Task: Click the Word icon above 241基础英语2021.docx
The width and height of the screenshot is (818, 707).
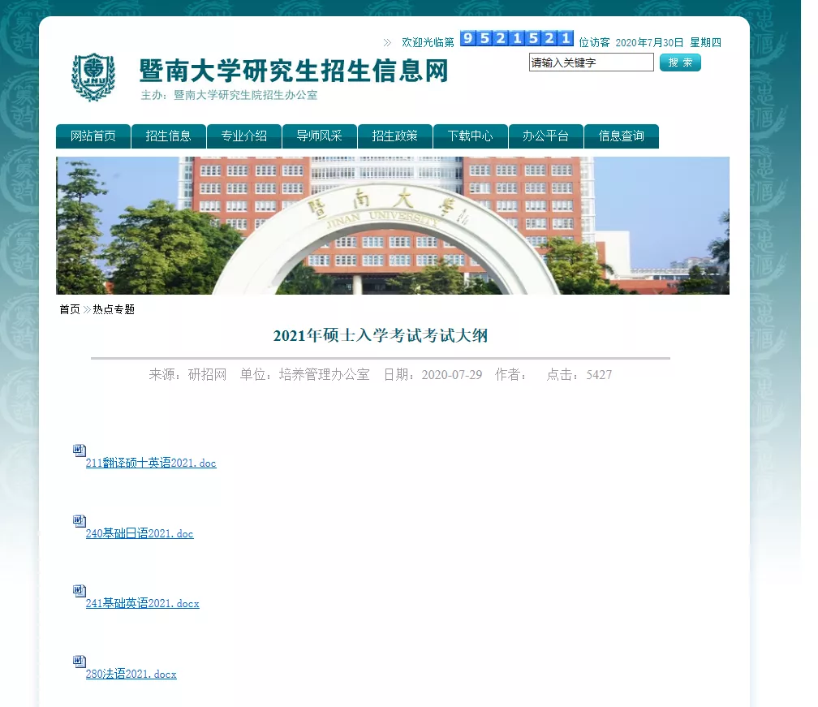Action: click(x=79, y=589)
